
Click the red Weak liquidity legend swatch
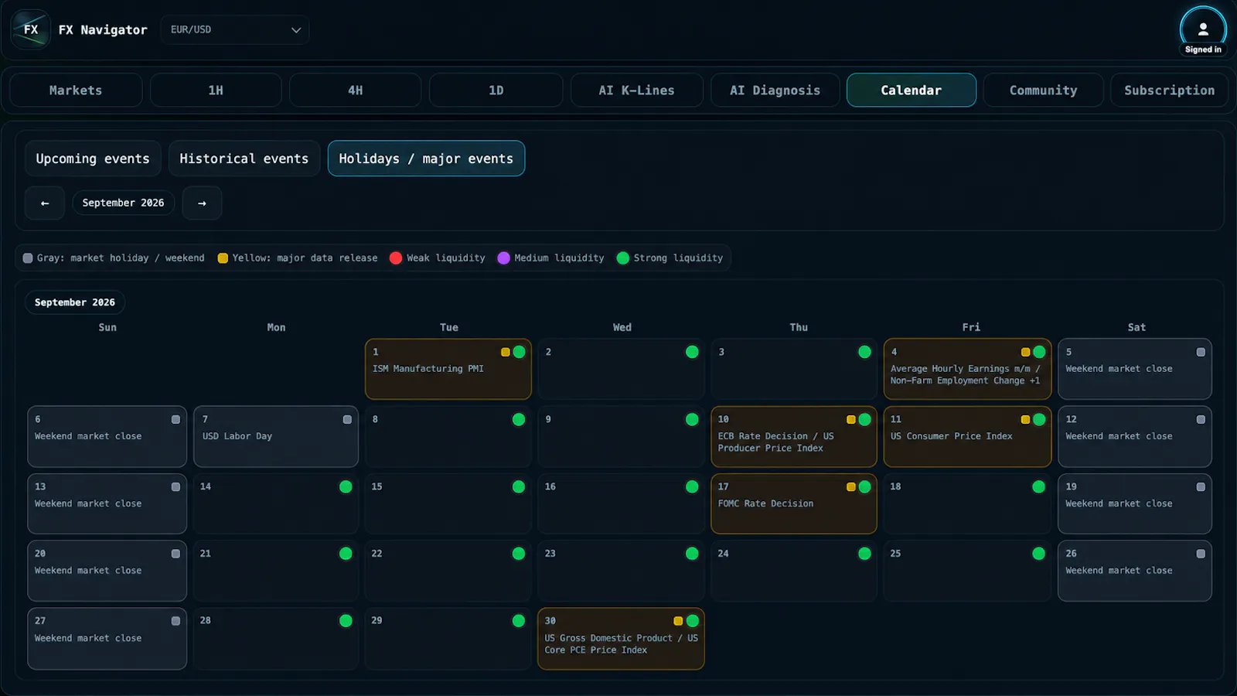coord(396,258)
